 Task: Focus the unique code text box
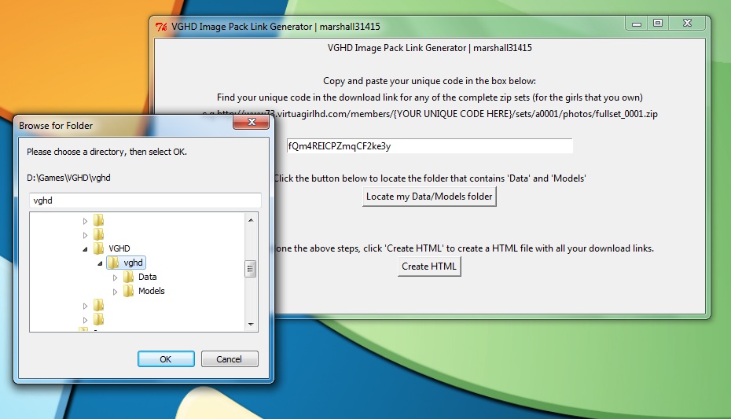(x=429, y=146)
